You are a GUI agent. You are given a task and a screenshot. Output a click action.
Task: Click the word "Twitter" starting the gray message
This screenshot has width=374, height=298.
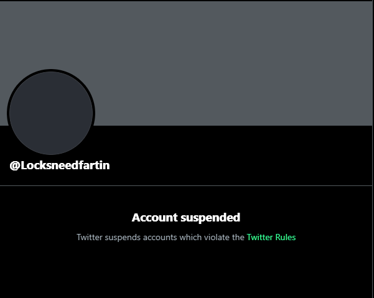pyautogui.click(x=90, y=237)
